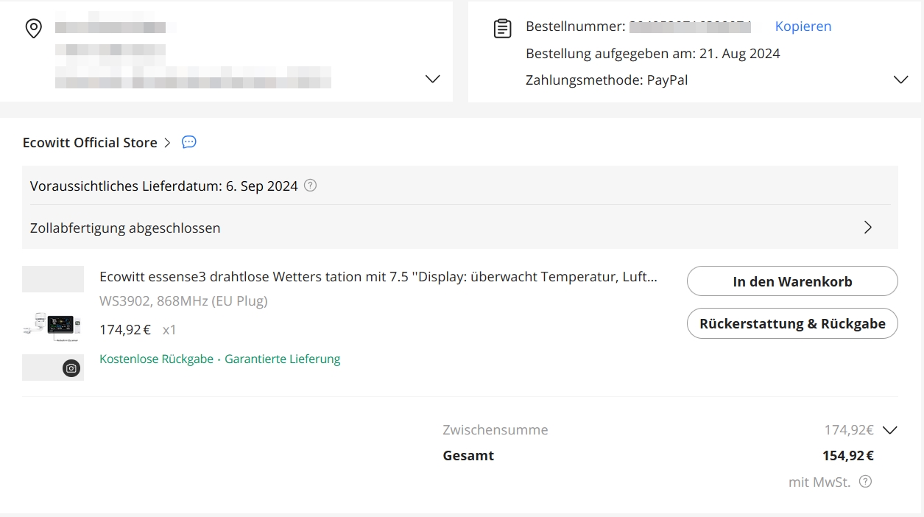Open Ecowitt Official Store link
This screenshot has height=517, width=924.
point(90,143)
